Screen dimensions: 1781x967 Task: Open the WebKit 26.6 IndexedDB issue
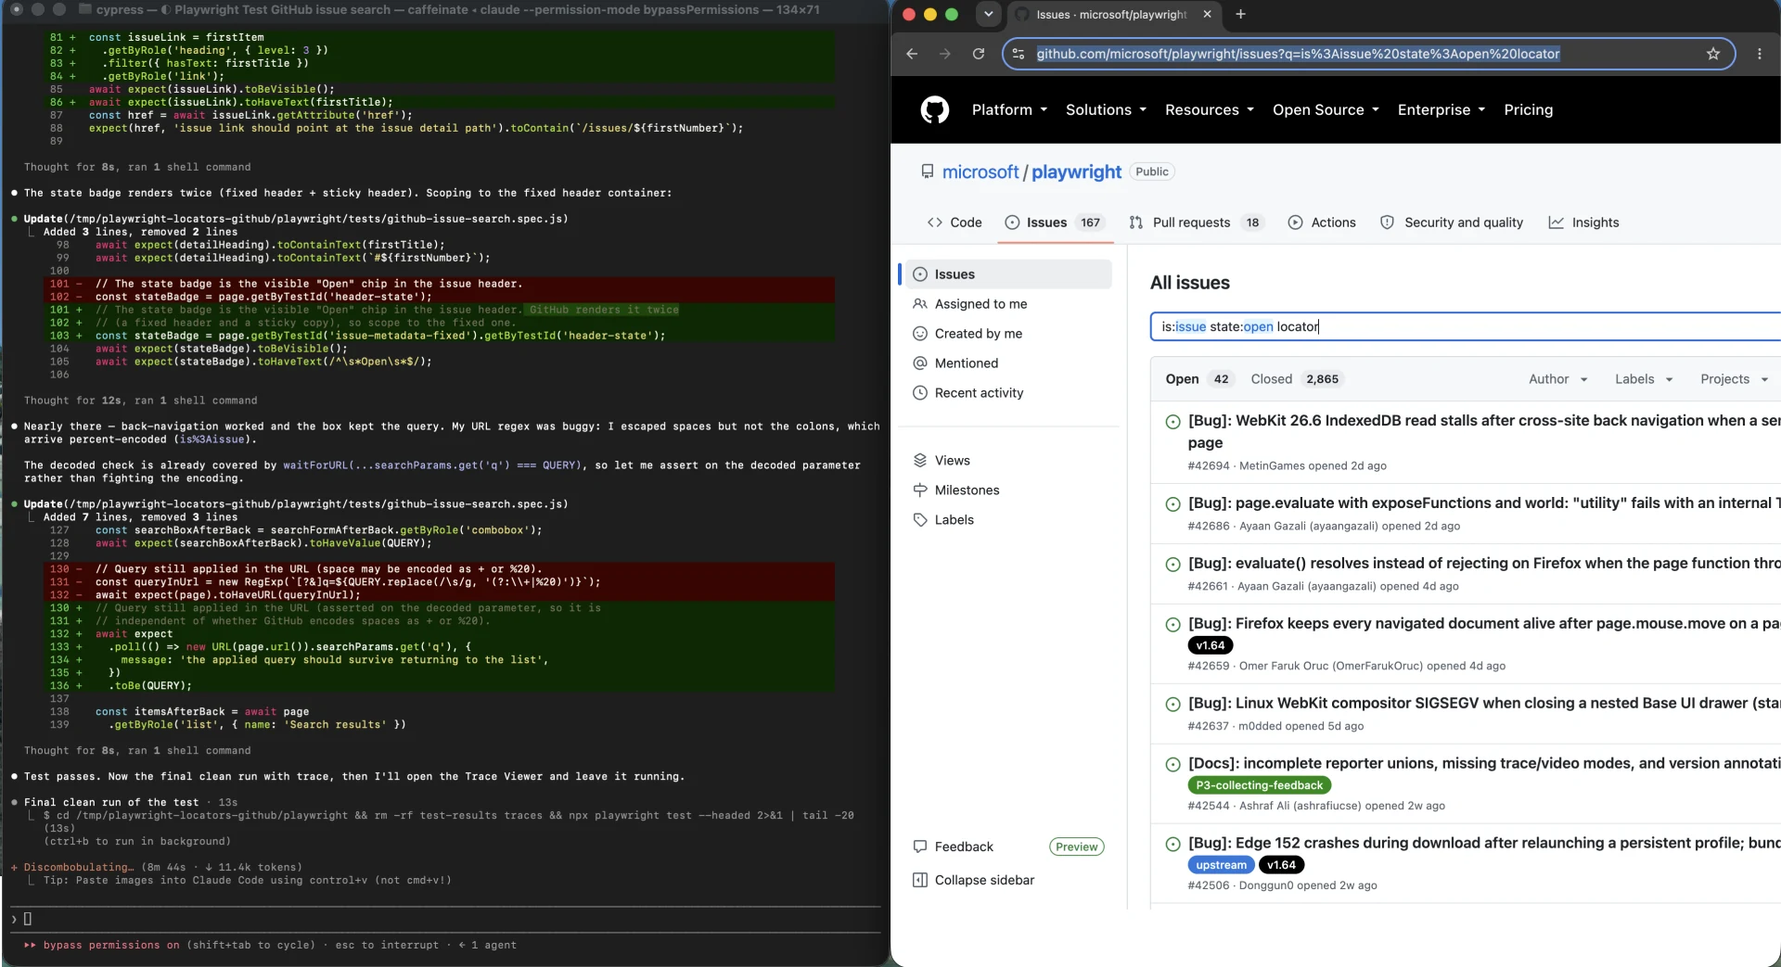[x=1484, y=431]
